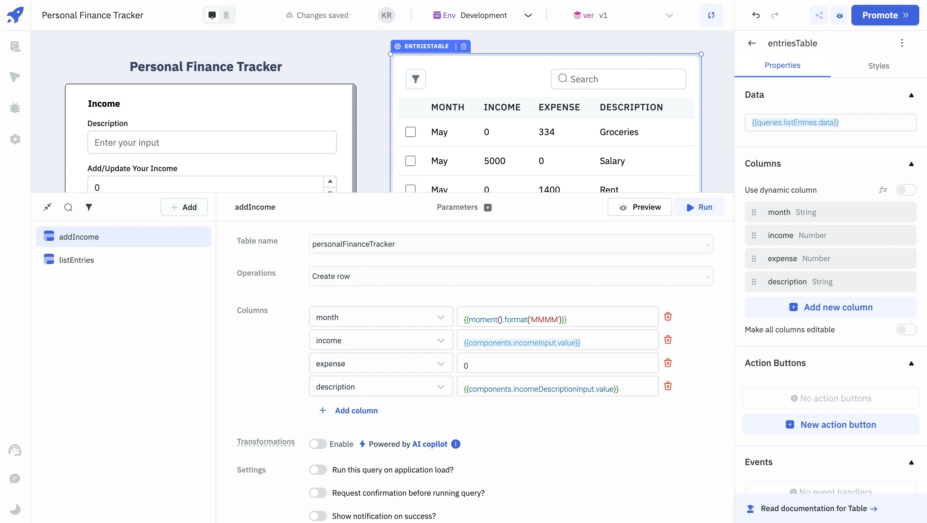Screen dimensions: 927x523
Task: Enable Run this query on application load
Action: coord(318,470)
